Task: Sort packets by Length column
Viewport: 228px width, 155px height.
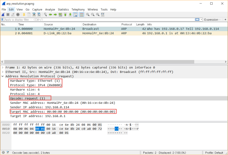Action: click(141, 25)
